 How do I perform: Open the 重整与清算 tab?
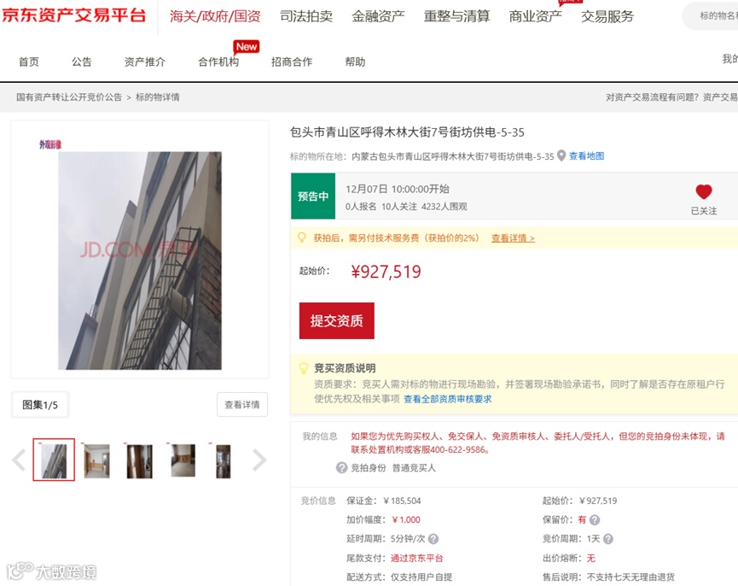point(456,16)
